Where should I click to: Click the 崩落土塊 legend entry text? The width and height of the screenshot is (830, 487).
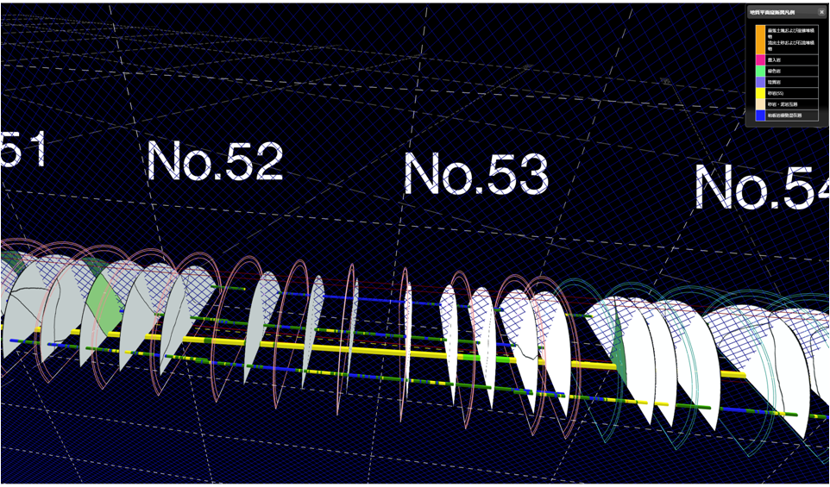coord(789,32)
